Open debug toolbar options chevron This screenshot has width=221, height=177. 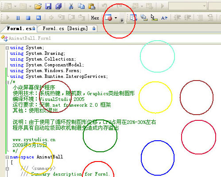point(122,20)
